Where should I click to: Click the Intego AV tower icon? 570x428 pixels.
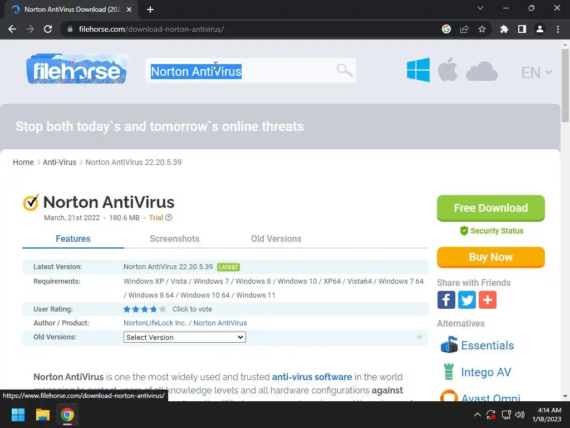(449, 372)
